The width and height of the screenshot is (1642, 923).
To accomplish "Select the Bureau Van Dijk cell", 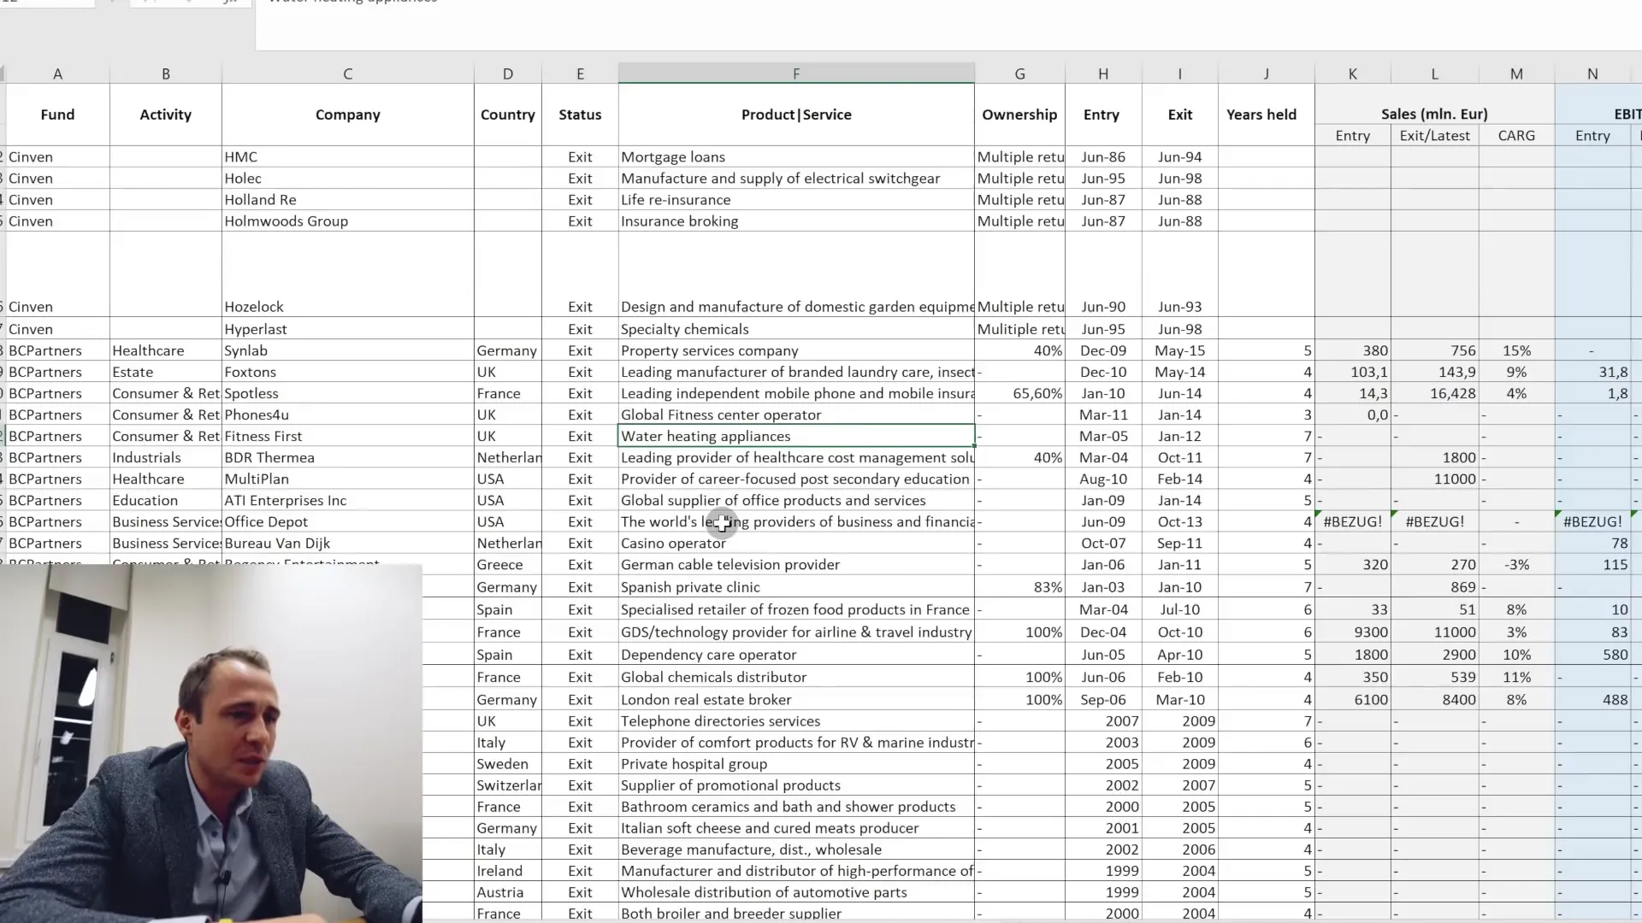I will (347, 543).
